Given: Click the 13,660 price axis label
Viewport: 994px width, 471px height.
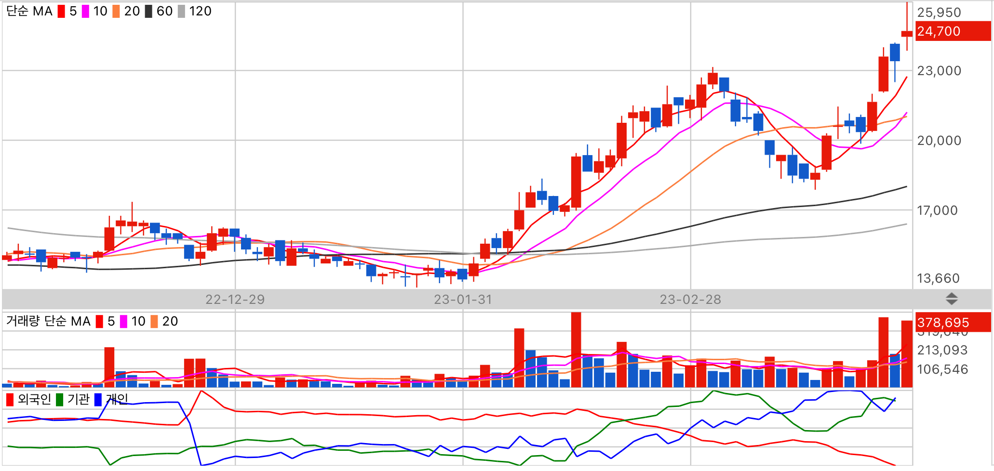Looking at the screenshot, I should tap(938, 278).
